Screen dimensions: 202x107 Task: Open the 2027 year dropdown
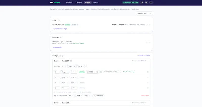pyautogui.click(x=74, y=88)
